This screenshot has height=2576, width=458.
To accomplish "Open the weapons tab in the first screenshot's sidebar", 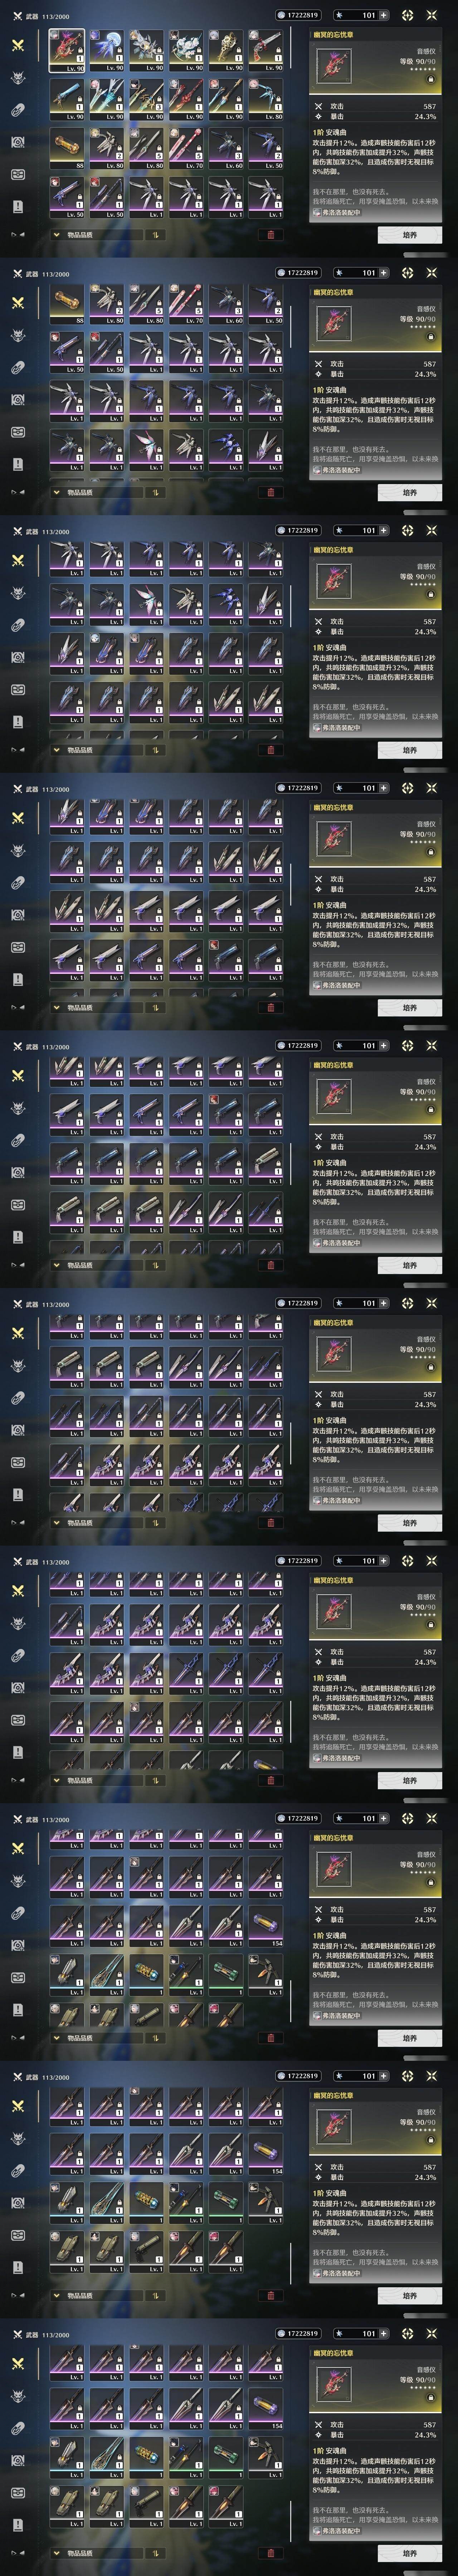I will click(18, 46).
